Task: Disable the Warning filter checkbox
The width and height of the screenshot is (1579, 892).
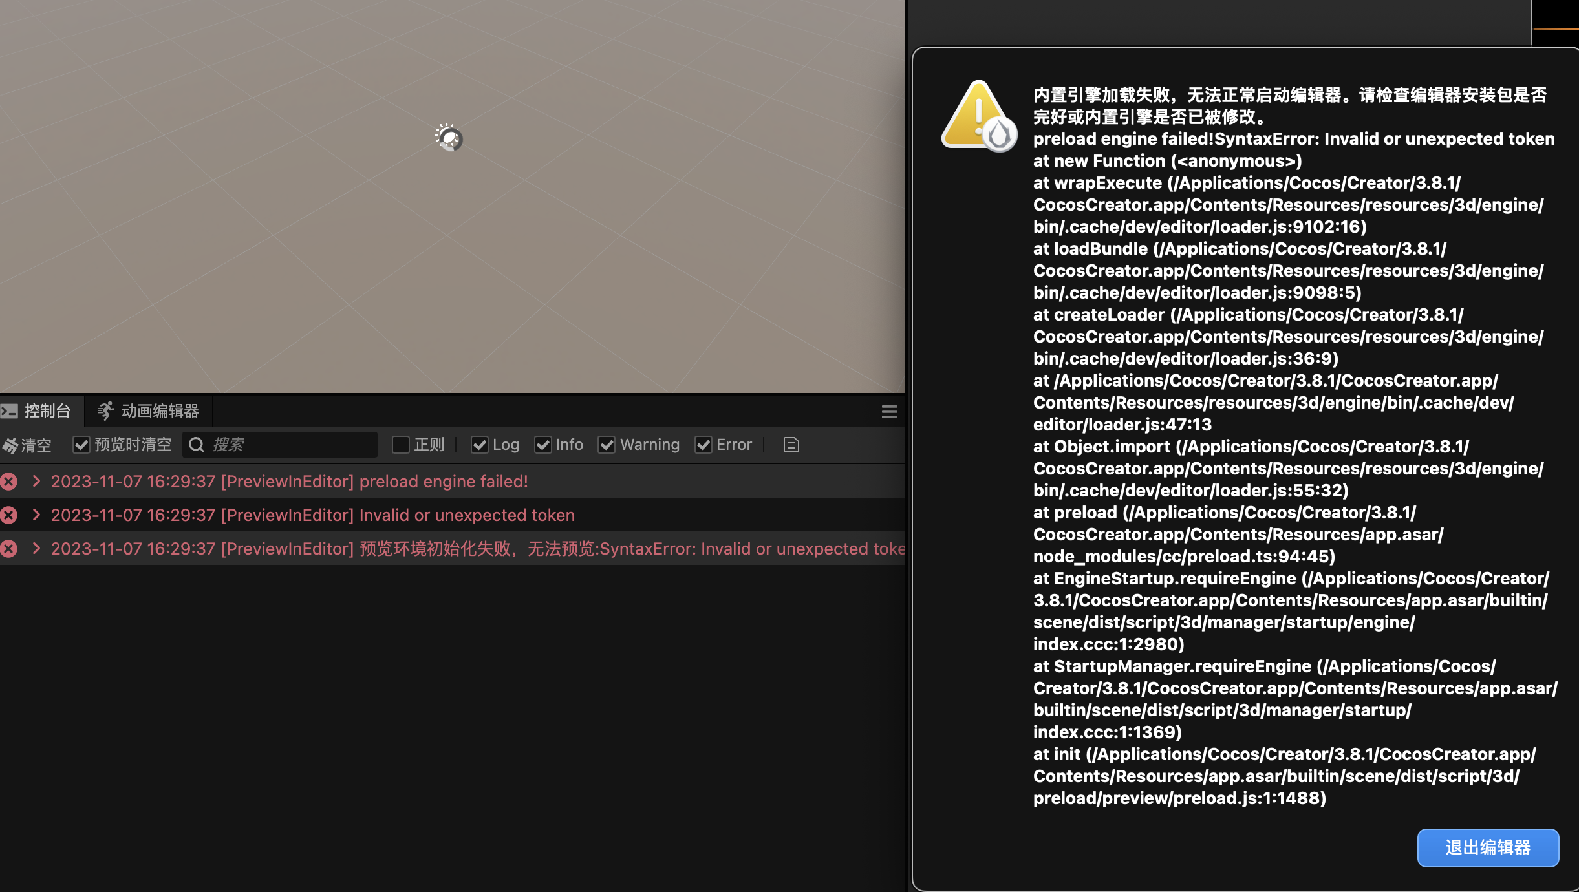Action: [607, 445]
